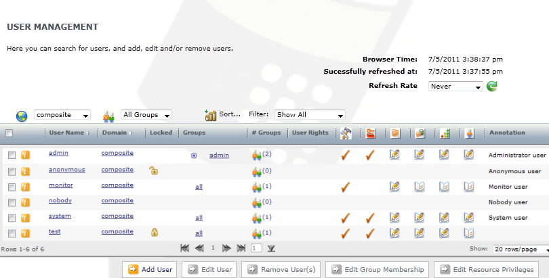
Task: Click the orange folder column header icon
Action: [x=395, y=133]
